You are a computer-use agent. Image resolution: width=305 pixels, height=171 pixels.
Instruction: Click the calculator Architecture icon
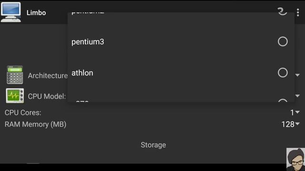click(x=15, y=75)
